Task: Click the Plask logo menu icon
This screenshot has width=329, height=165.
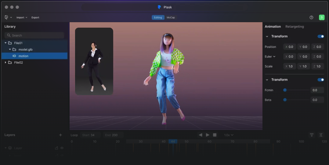Action: pyautogui.click(x=6, y=17)
